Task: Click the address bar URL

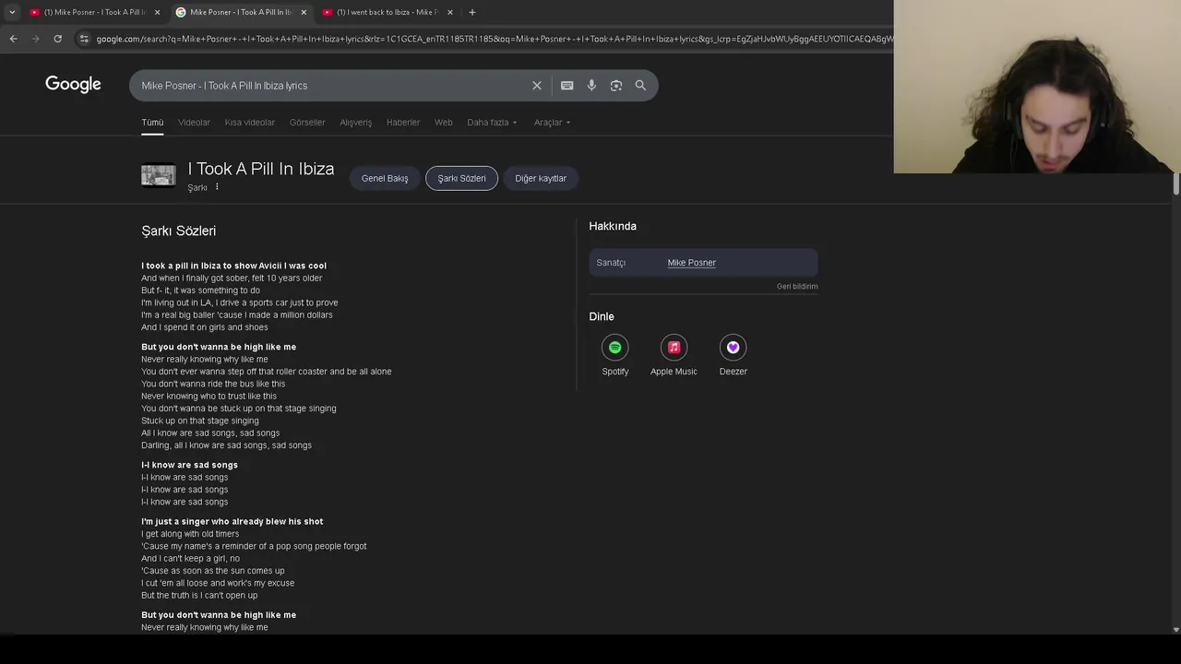Action: (x=494, y=39)
